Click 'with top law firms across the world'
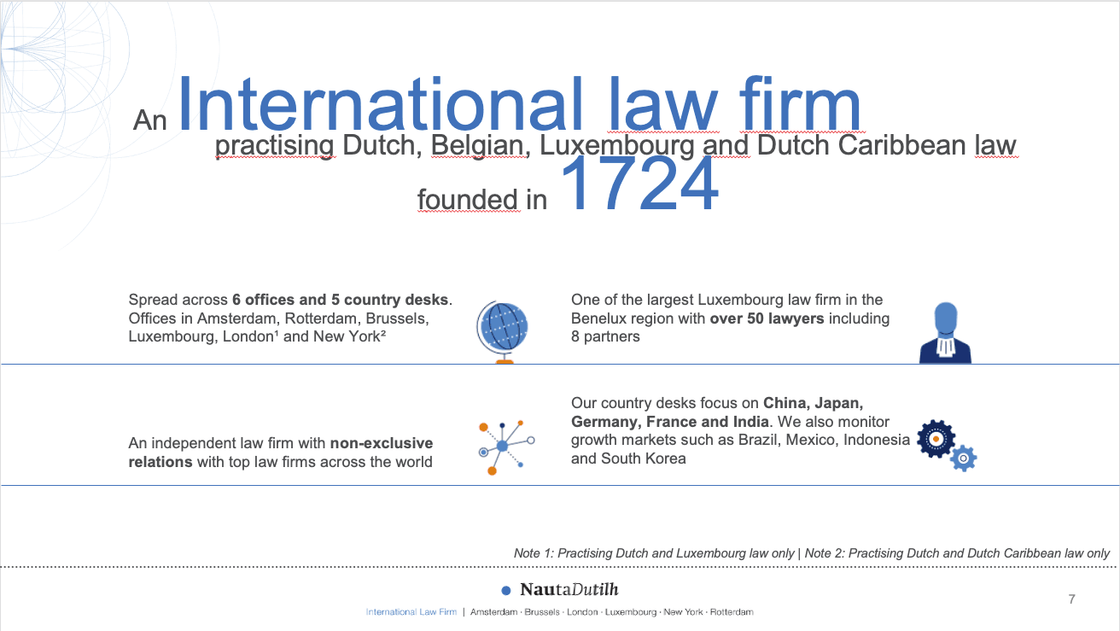 click(x=314, y=462)
